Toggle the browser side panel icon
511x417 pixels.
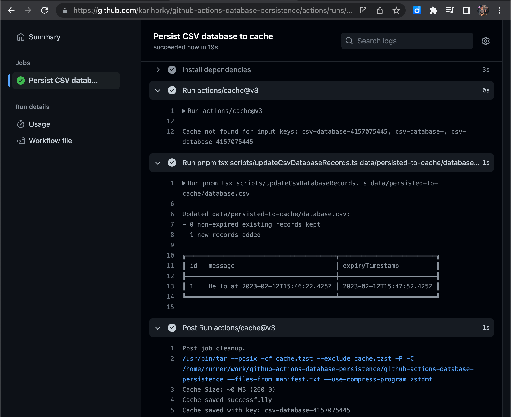(466, 10)
